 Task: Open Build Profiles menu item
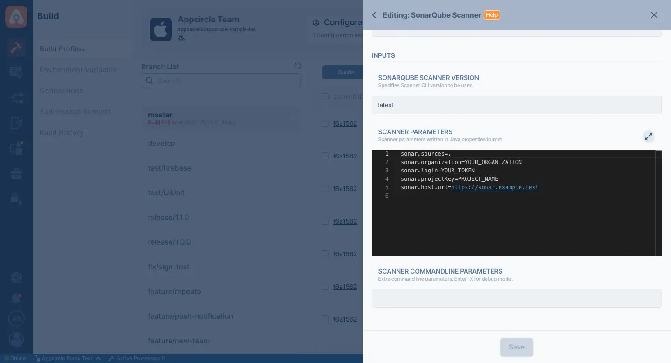[84, 49]
